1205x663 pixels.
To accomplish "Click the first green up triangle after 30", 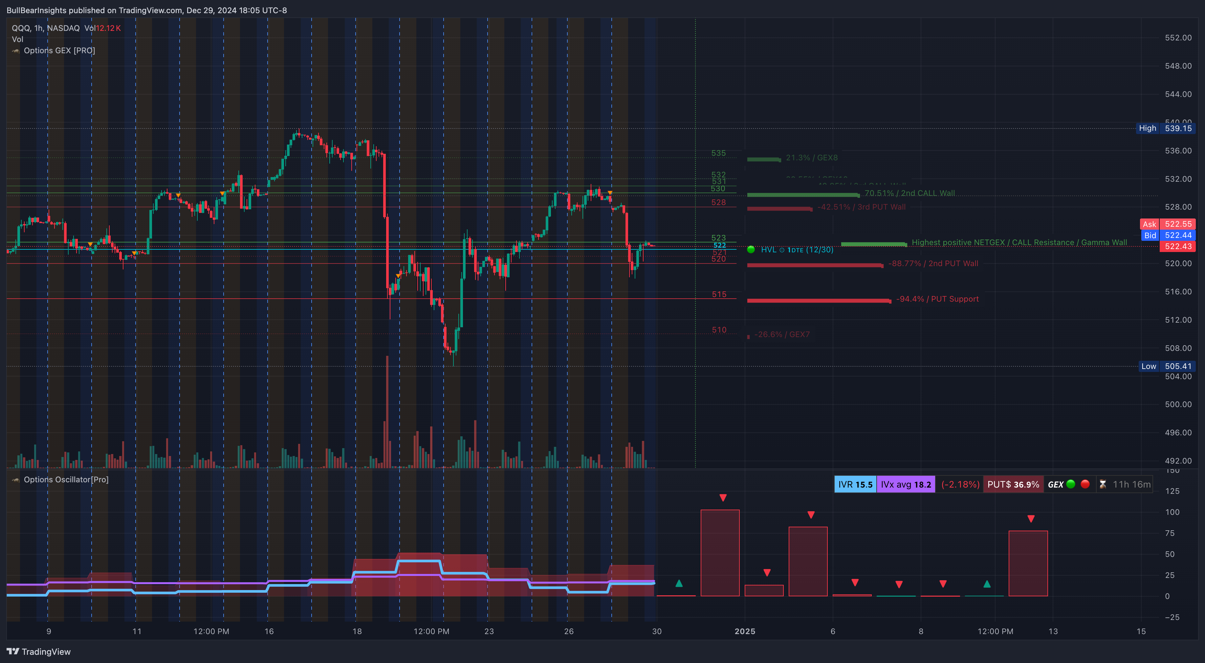I will click(x=679, y=583).
